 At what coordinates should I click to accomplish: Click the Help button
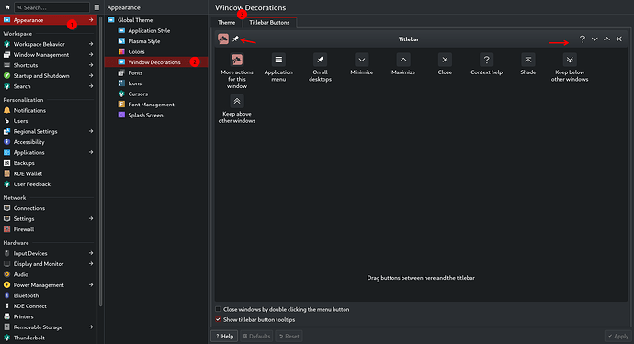(x=224, y=336)
